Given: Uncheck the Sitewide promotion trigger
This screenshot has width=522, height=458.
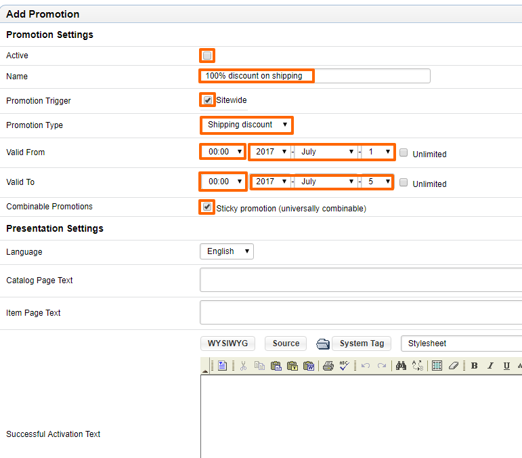Looking at the screenshot, I should coord(208,100).
